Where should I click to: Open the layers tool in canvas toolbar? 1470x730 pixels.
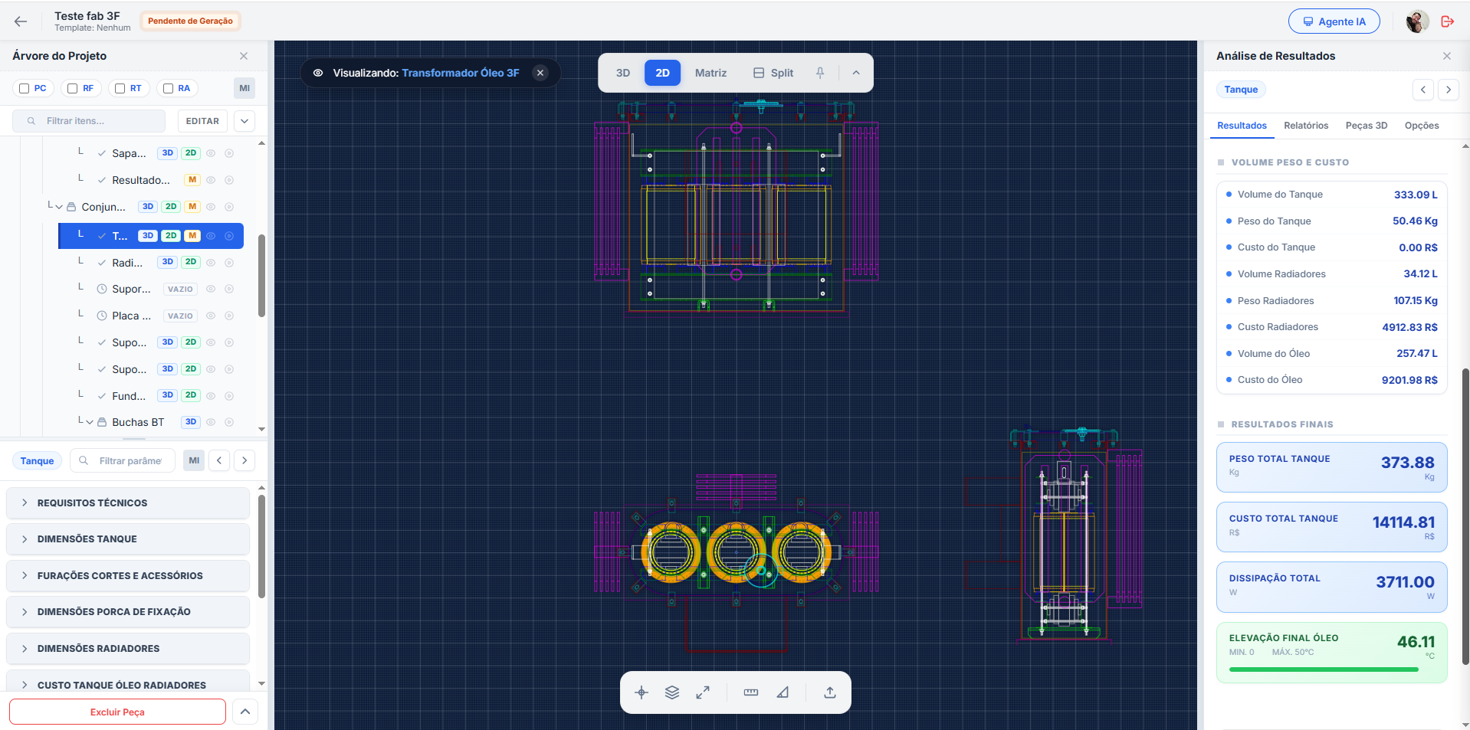click(x=672, y=692)
